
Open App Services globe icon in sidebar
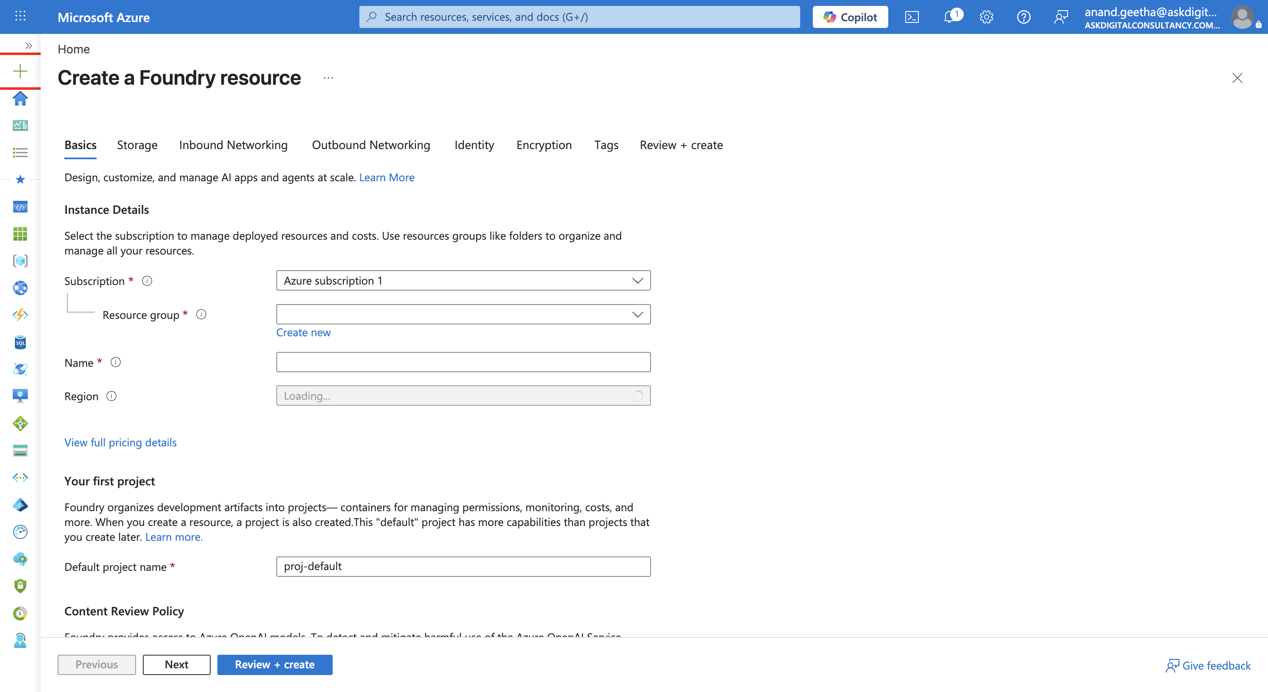[20, 288]
